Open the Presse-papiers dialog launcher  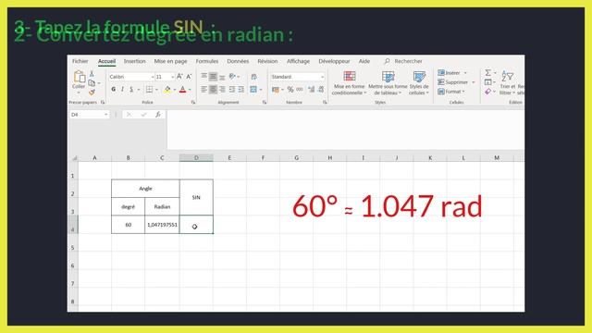tap(103, 103)
